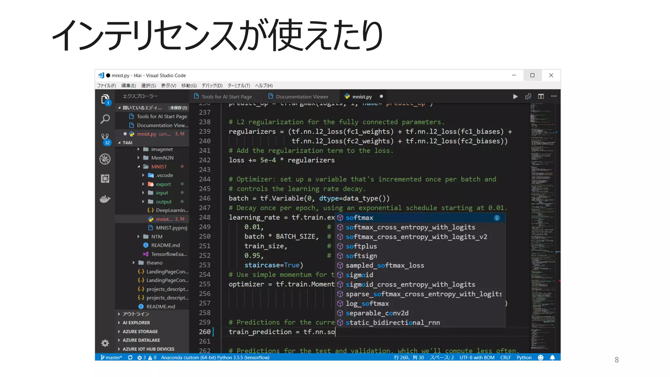Select softplus completion item

[420, 246]
